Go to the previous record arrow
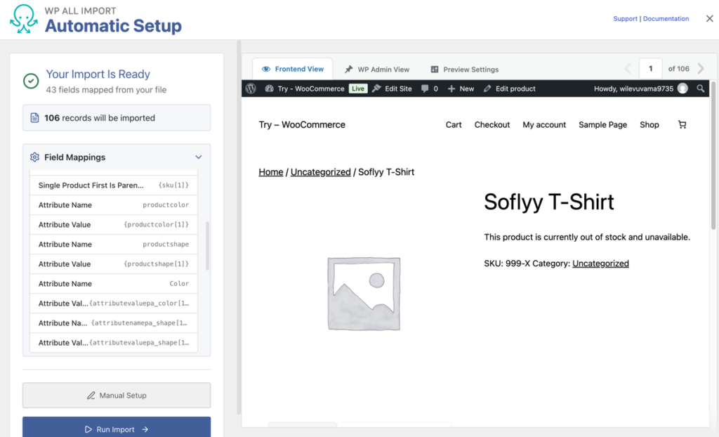 [628, 69]
